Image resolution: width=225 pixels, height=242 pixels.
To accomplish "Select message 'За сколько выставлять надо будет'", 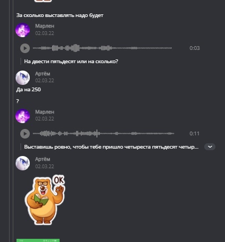I will point(60,15).
